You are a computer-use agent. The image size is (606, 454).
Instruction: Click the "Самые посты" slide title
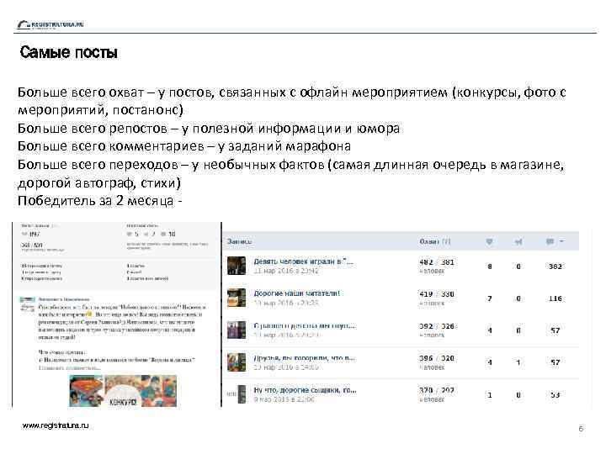point(68,52)
